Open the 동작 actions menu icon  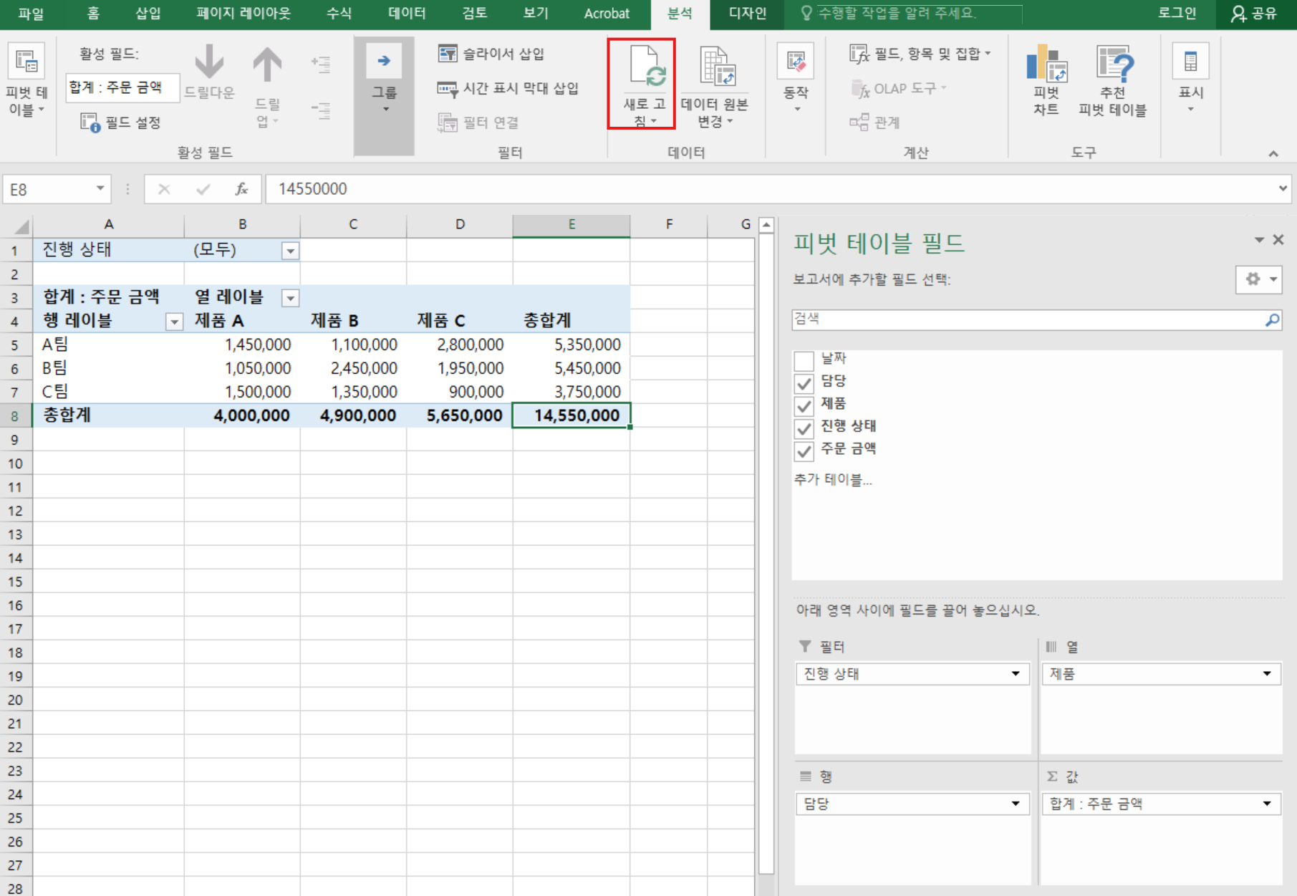tap(796, 61)
